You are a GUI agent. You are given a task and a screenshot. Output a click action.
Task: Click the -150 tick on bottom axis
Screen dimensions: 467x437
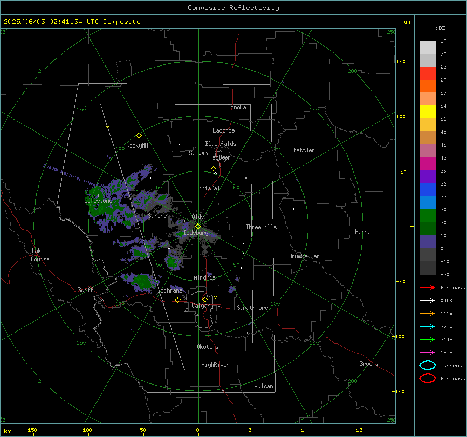coord(31,430)
